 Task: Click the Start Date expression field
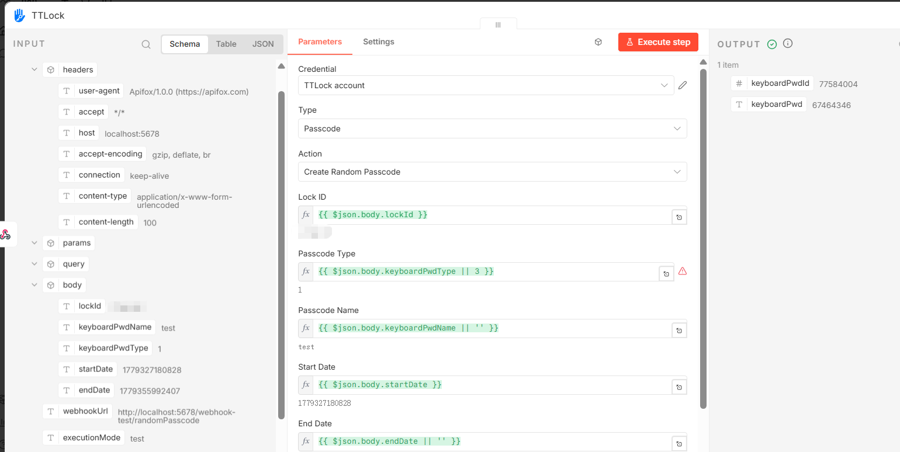492,385
